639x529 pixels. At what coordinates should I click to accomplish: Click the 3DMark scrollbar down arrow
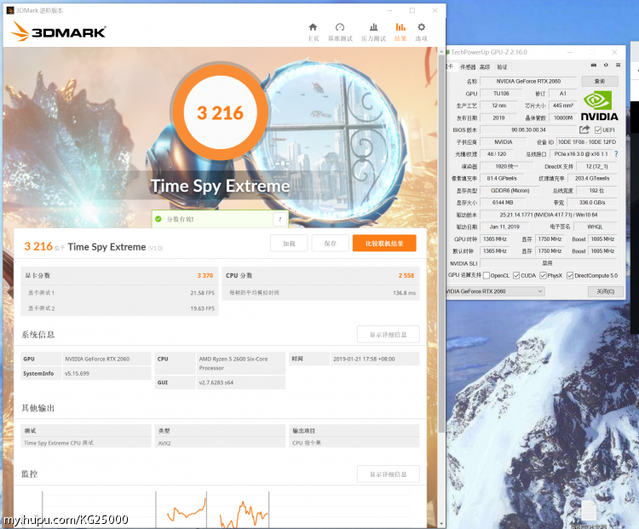coord(441,523)
